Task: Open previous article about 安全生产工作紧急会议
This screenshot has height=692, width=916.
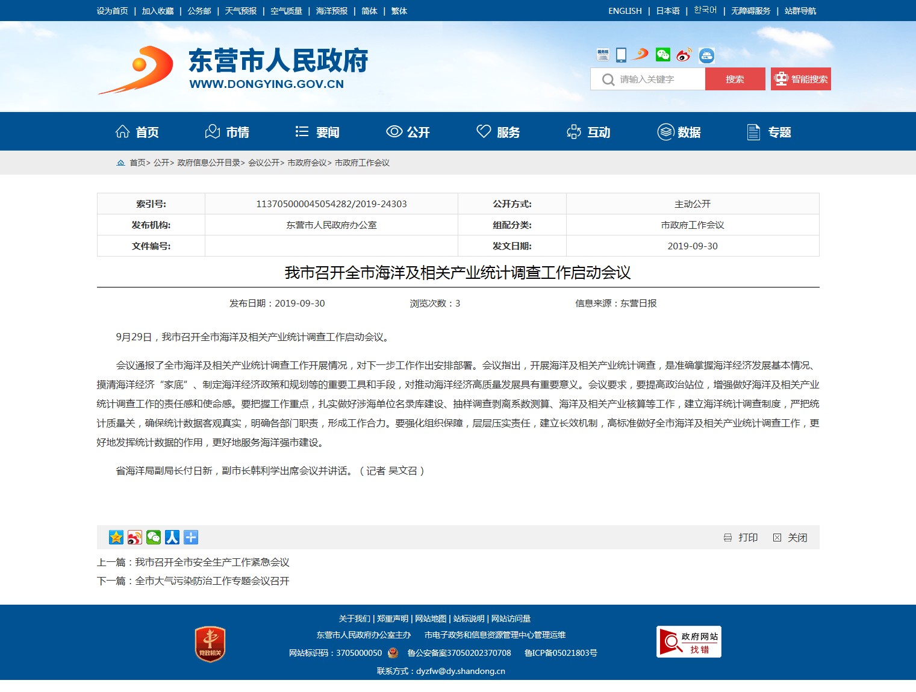Action: (212, 562)
